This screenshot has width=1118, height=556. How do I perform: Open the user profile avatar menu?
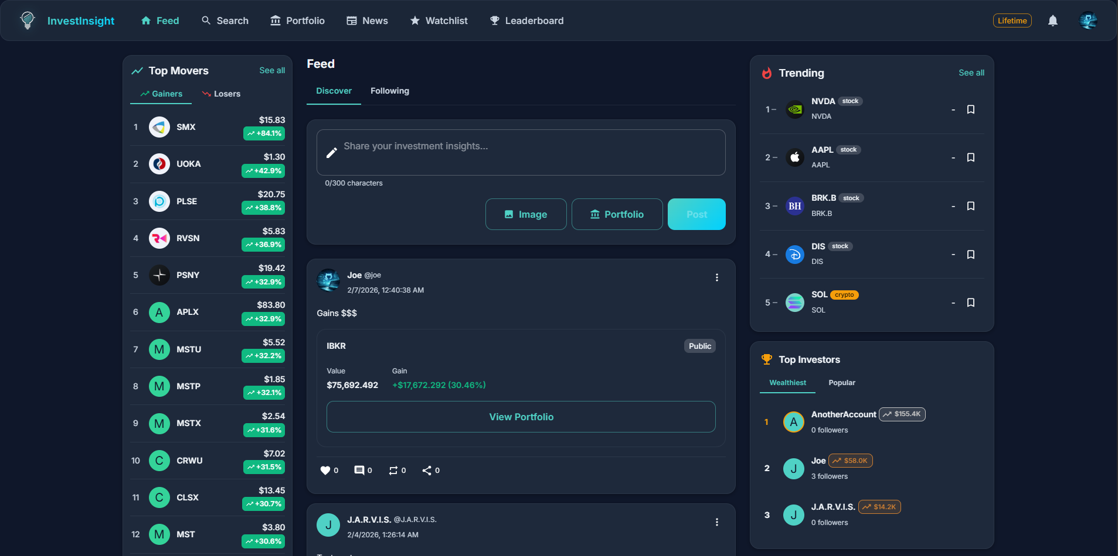[1088, 20]
